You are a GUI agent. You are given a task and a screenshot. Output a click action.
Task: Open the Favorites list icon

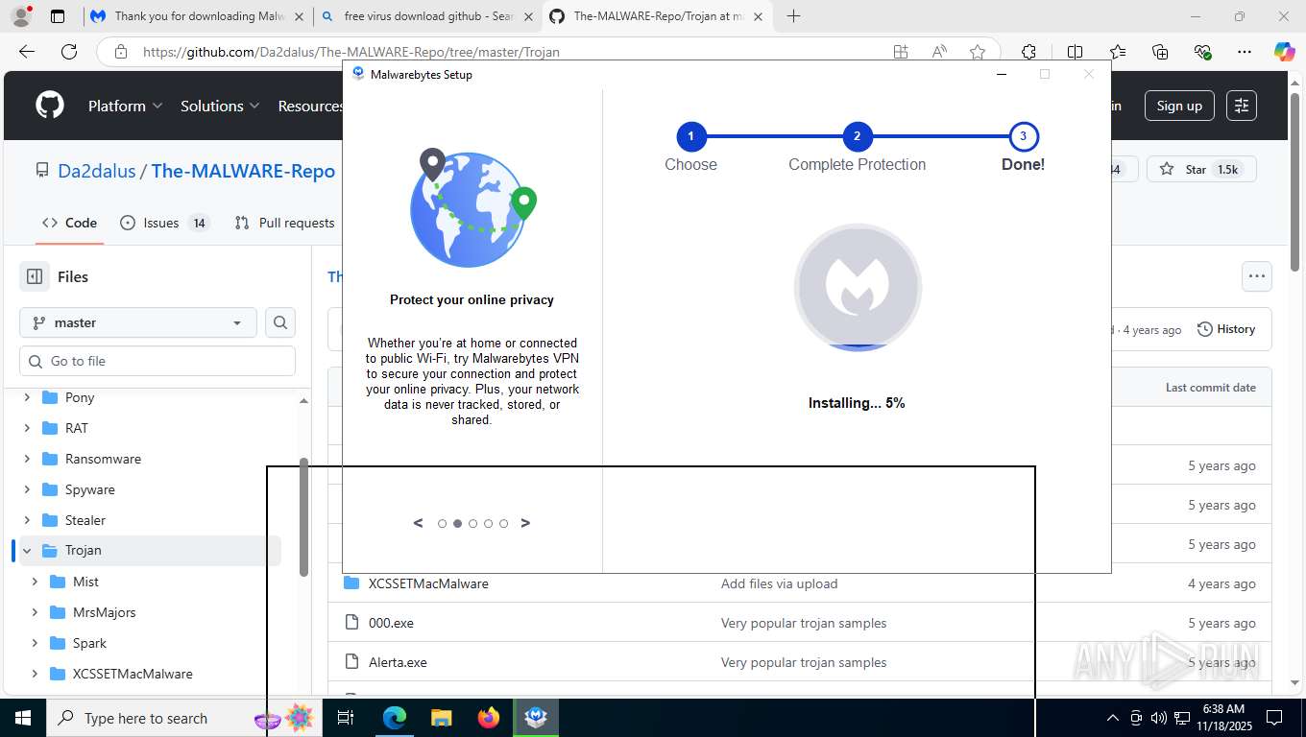[x=1118, y=52]
